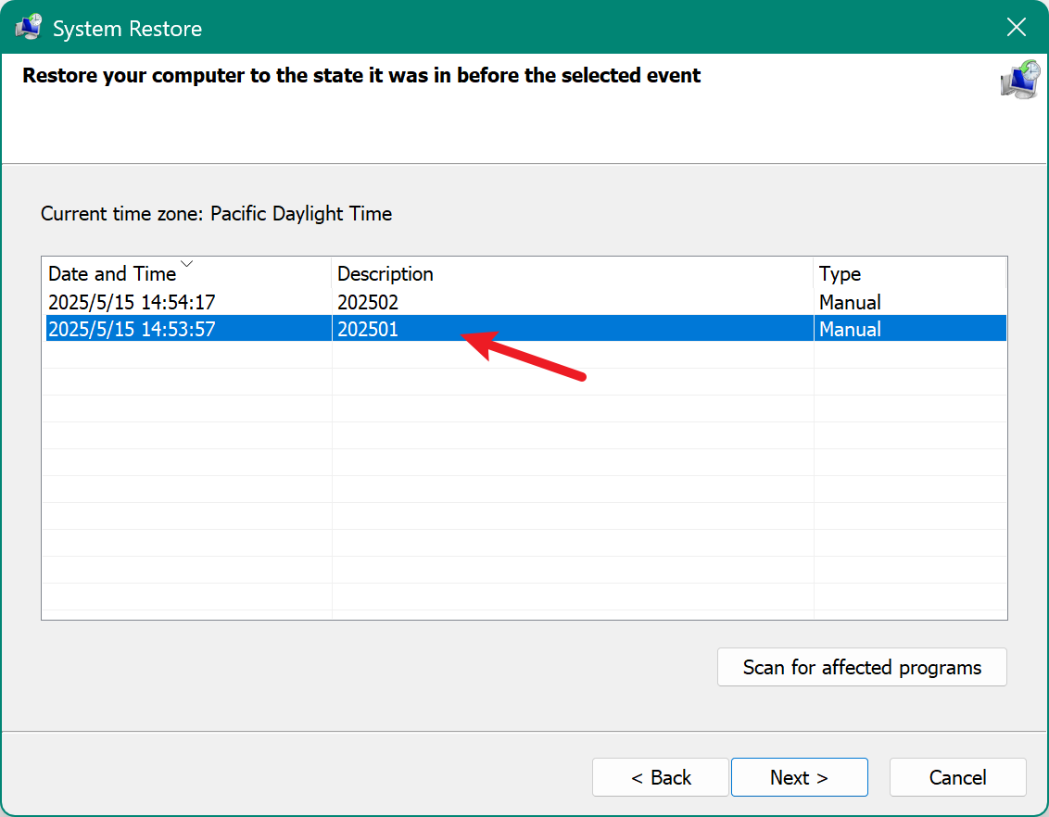This screenshot has width=1049, height=817.
Task: Proceed with the Next button
Action: [x=799, y=777]
